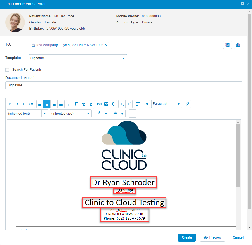
Task: Click the CRONULLA NSW 2230 line
Action: pos(124,214)
